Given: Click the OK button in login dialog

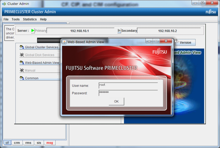Looking at the screenshot, I should point(116,101).
